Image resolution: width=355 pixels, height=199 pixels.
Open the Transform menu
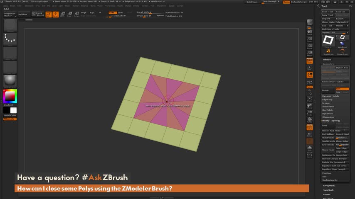[162, 6]
